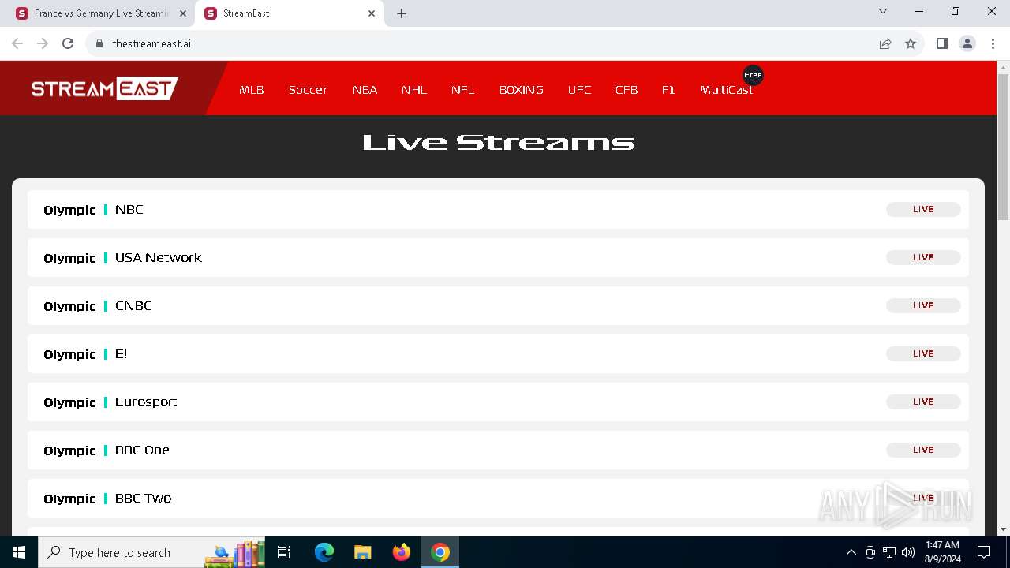Image resolution: width=1010 pixels, height=568 pixels.
Task: Open the Olympic BBC One stream
Action: tap(498, 450)
